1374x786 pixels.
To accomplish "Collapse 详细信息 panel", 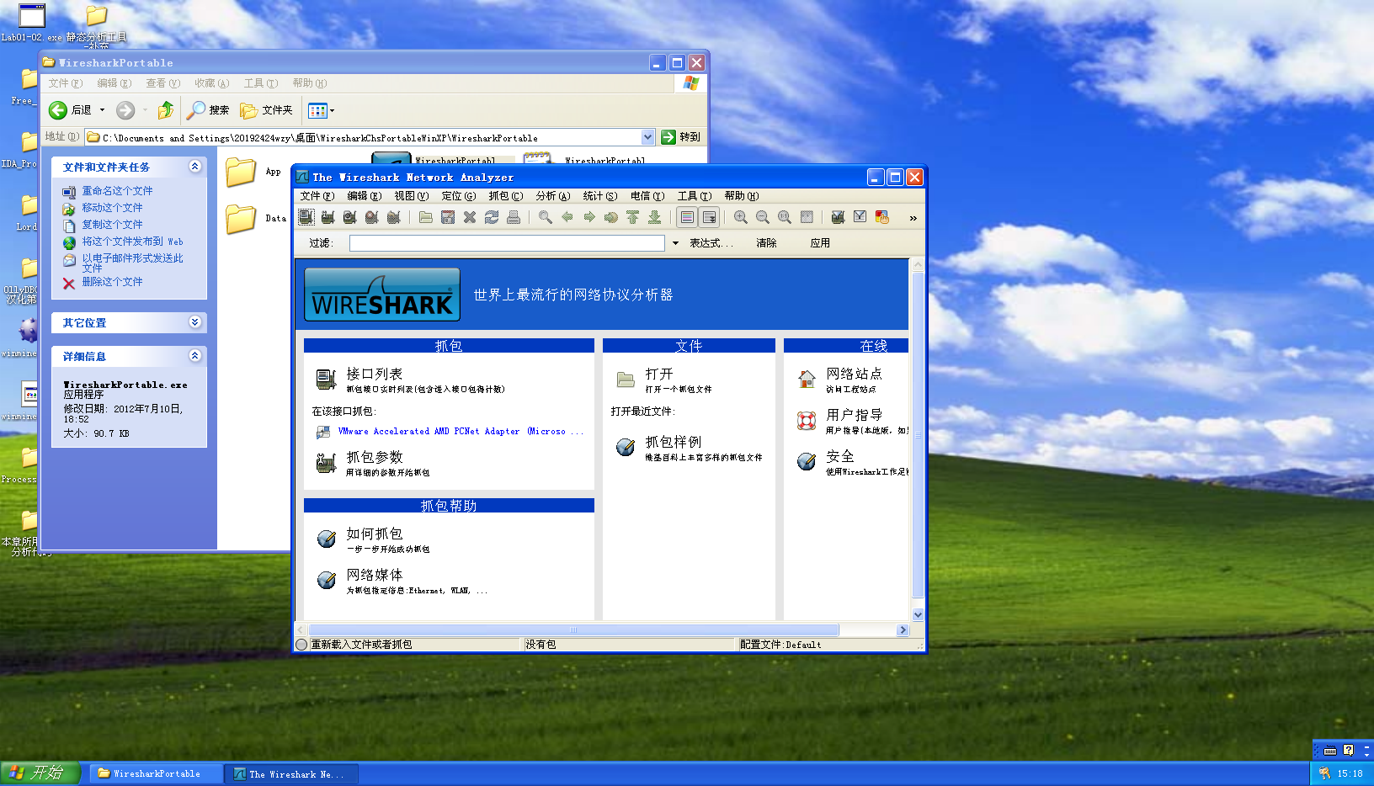I will click(x=194, y=356).
